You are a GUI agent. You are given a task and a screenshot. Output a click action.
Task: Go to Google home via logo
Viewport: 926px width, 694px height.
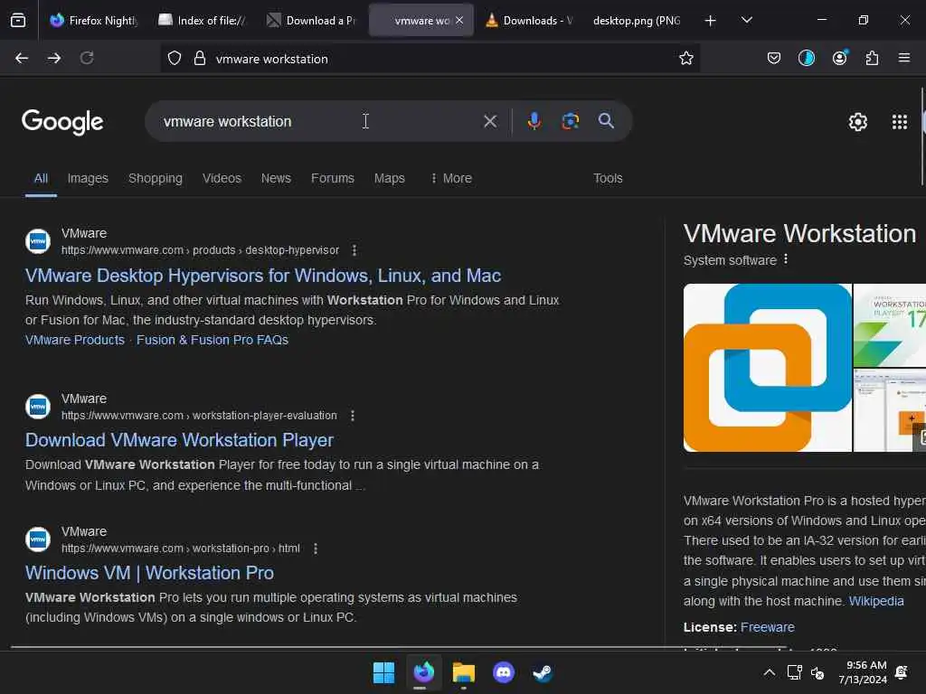[x=62, y=122]
